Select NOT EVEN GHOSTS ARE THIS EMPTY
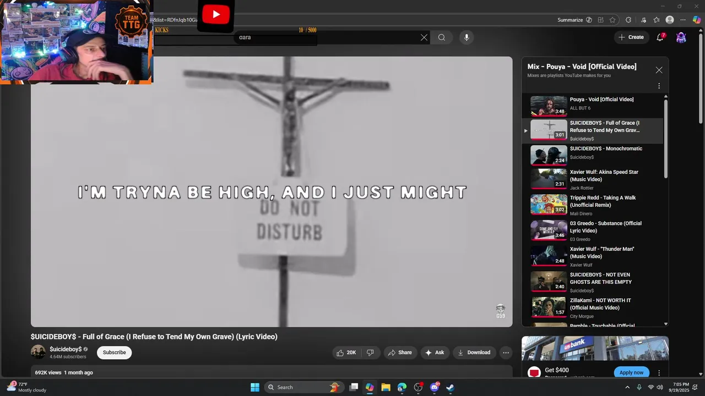Screen dimensions: 705x396 point(594,282)
